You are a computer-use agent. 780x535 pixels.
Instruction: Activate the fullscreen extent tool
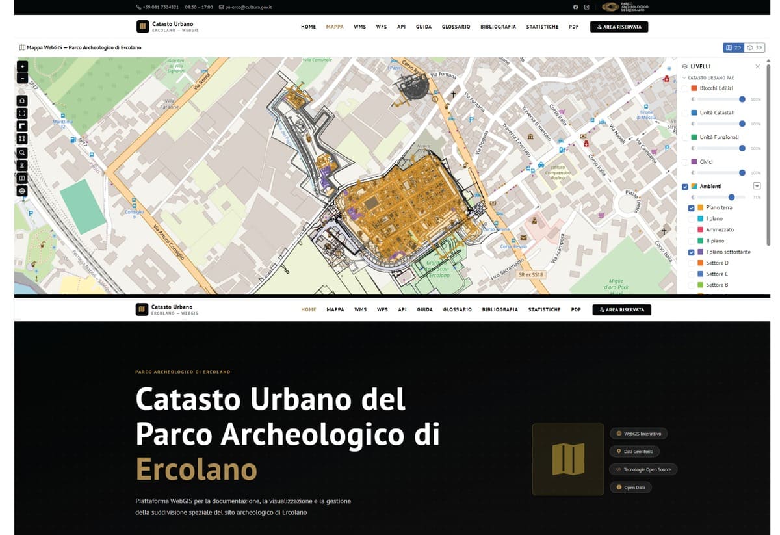tap(22, 113)
